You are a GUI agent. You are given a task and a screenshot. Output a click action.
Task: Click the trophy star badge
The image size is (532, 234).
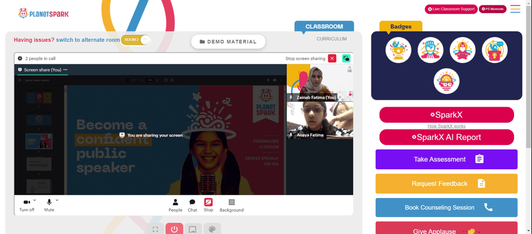(398, 50)
